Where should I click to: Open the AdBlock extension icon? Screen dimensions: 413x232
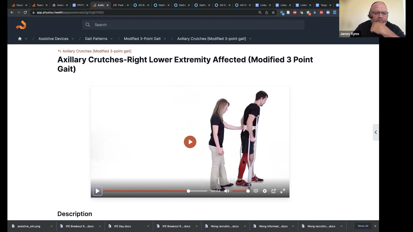[x=295, y=12]
